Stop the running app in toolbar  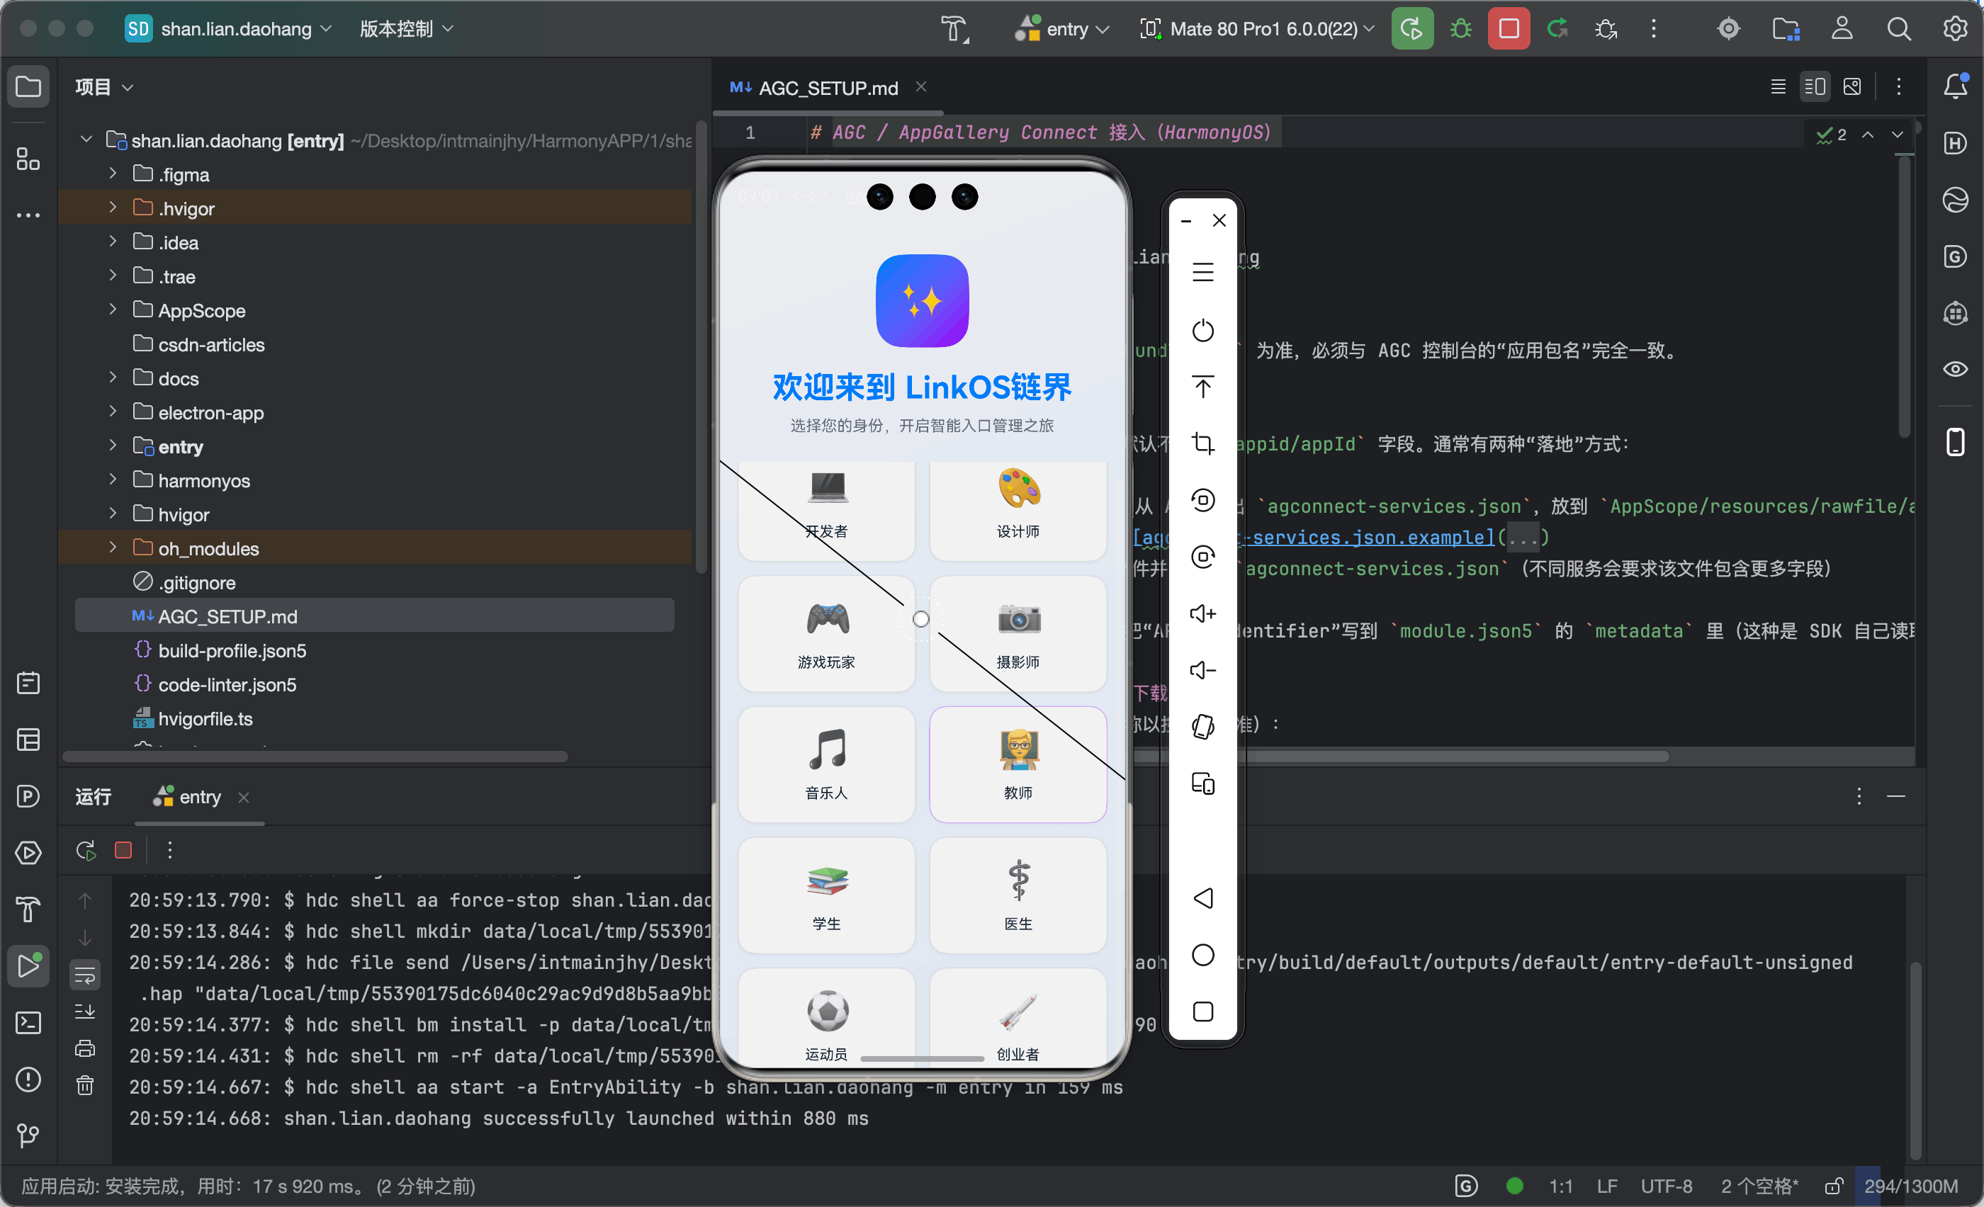coord(1508,29)
